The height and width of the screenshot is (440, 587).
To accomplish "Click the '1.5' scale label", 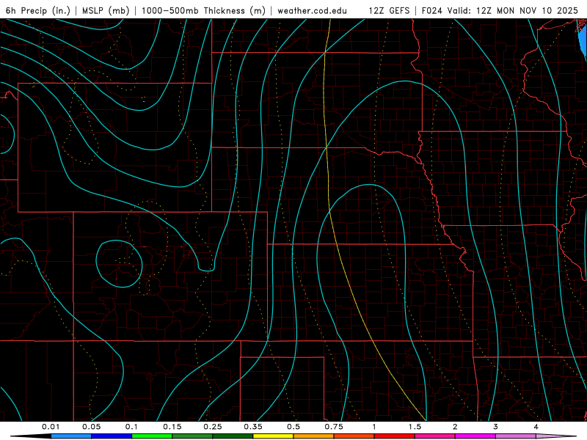I will click(415, 427).
